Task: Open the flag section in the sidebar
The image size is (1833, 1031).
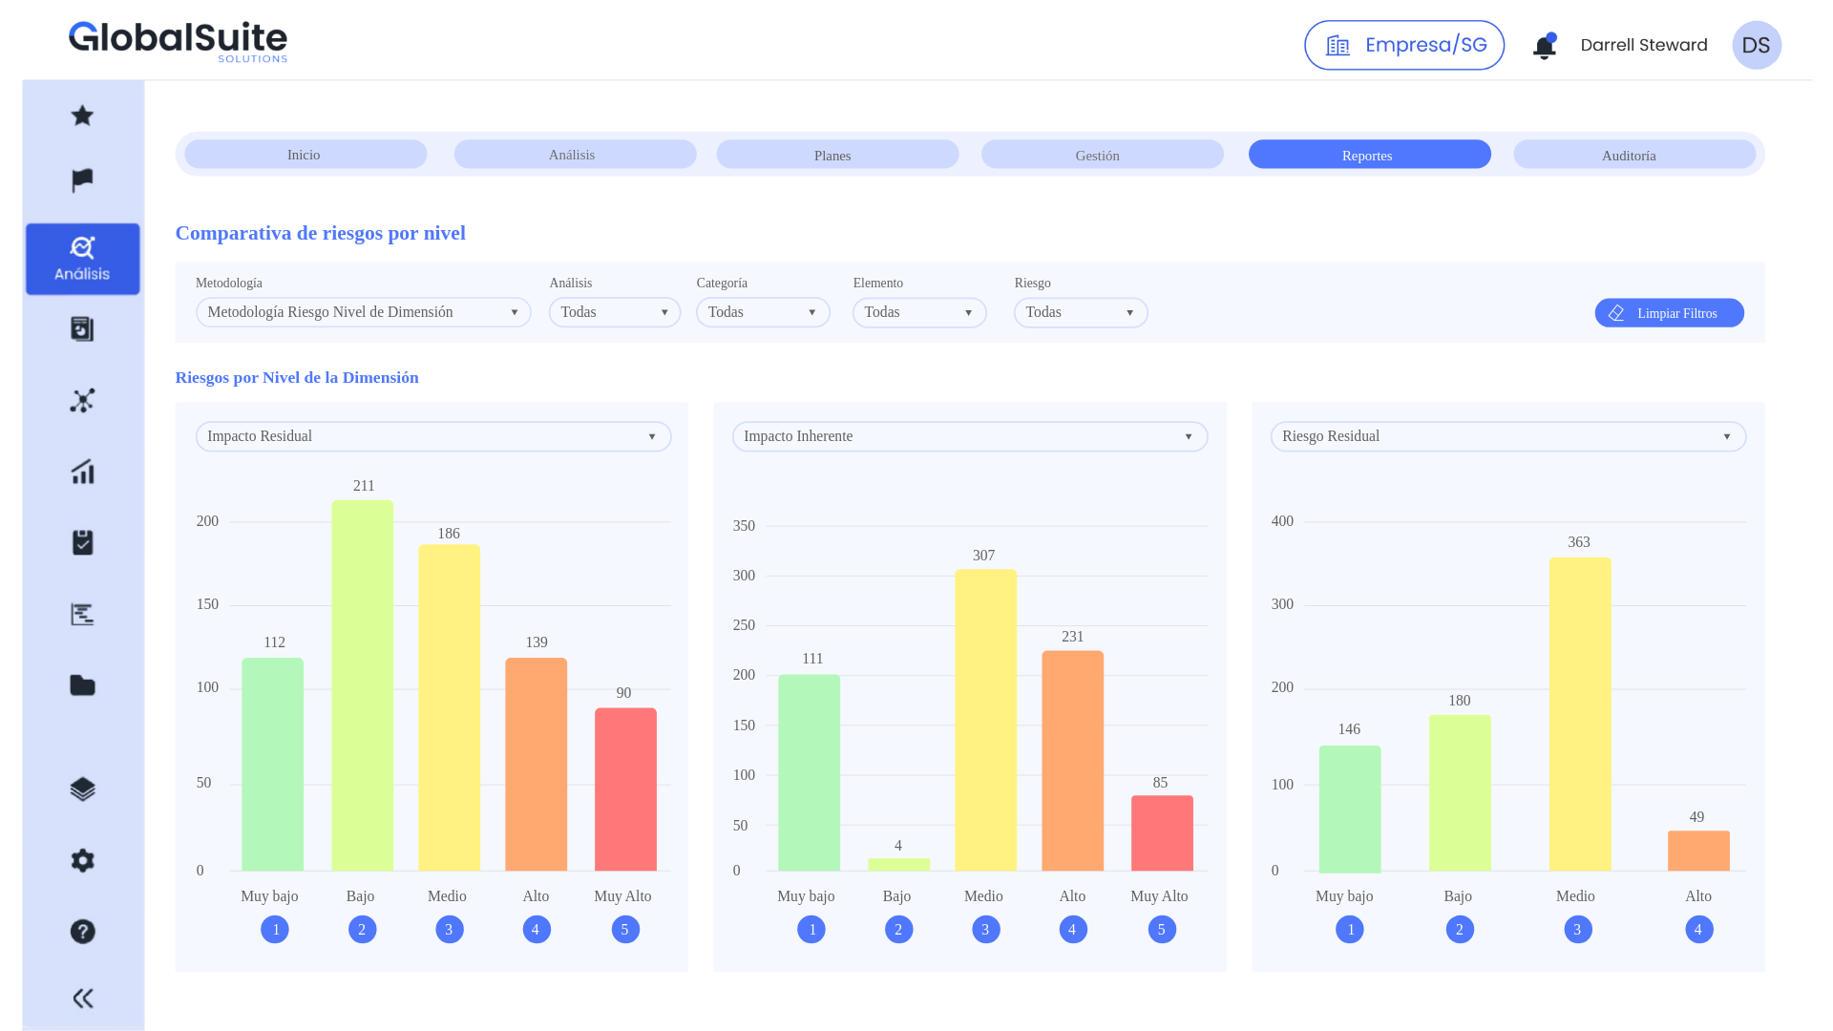Action: pyautogui.click(x=82, y=179)
